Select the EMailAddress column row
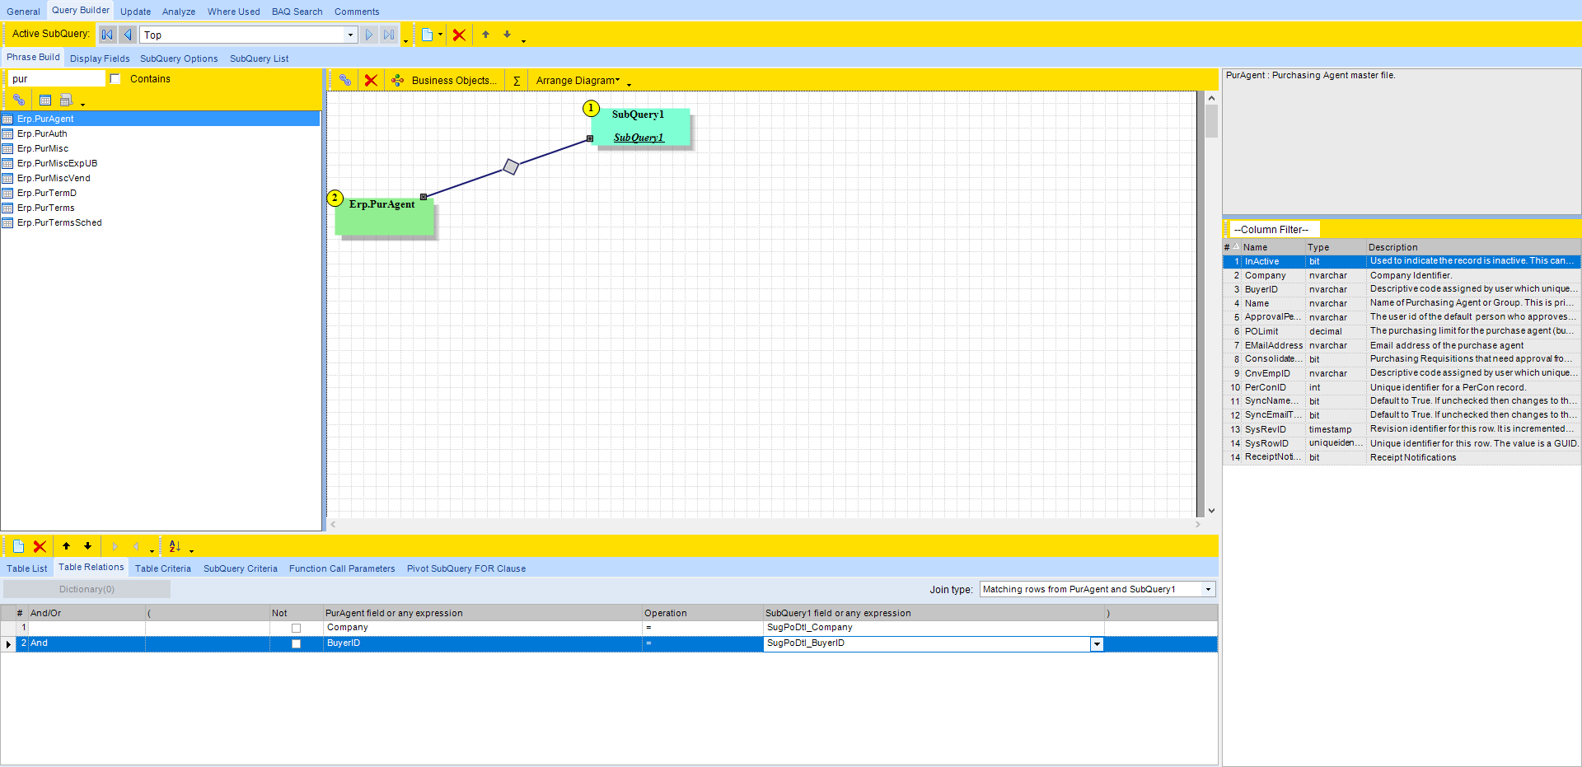 point(1402,345)
